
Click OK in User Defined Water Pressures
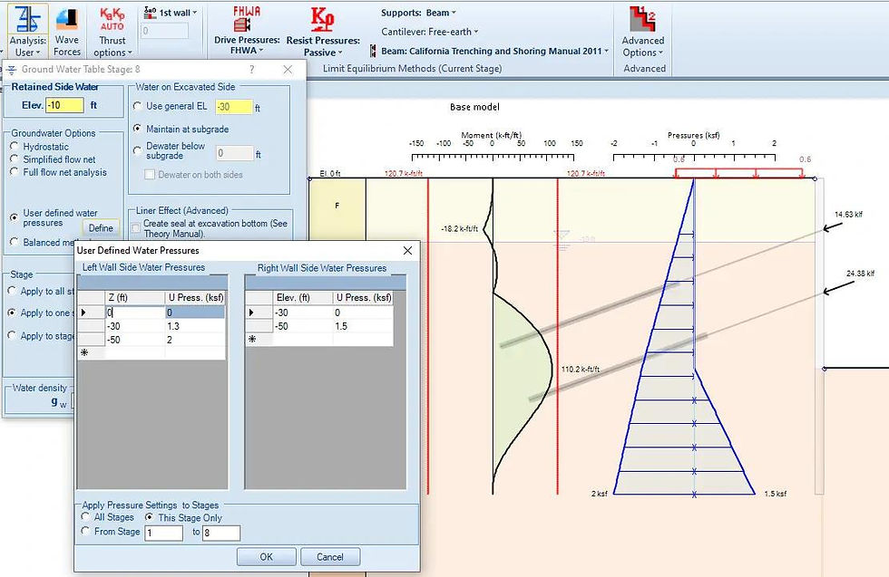coord(267,556)
